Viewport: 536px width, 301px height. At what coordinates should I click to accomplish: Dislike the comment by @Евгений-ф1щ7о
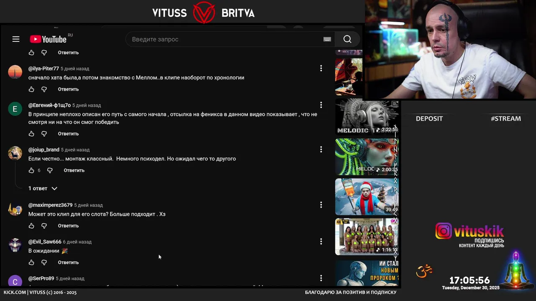[44, 134]
